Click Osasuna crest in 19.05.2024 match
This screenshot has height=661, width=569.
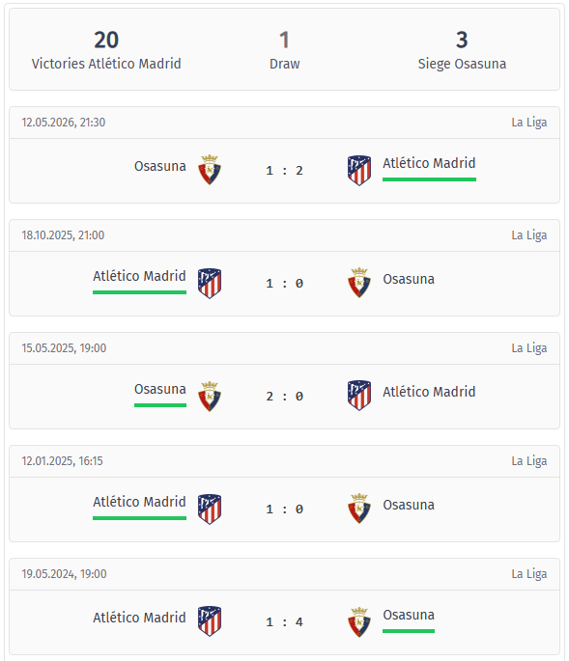point(359,621)
